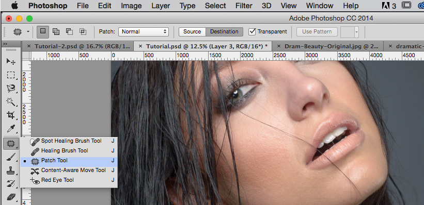Image resolution: width=424 pixels, height=205 pixels.
Task: Click New selection mode icon
Action: [x=43, y=31]
